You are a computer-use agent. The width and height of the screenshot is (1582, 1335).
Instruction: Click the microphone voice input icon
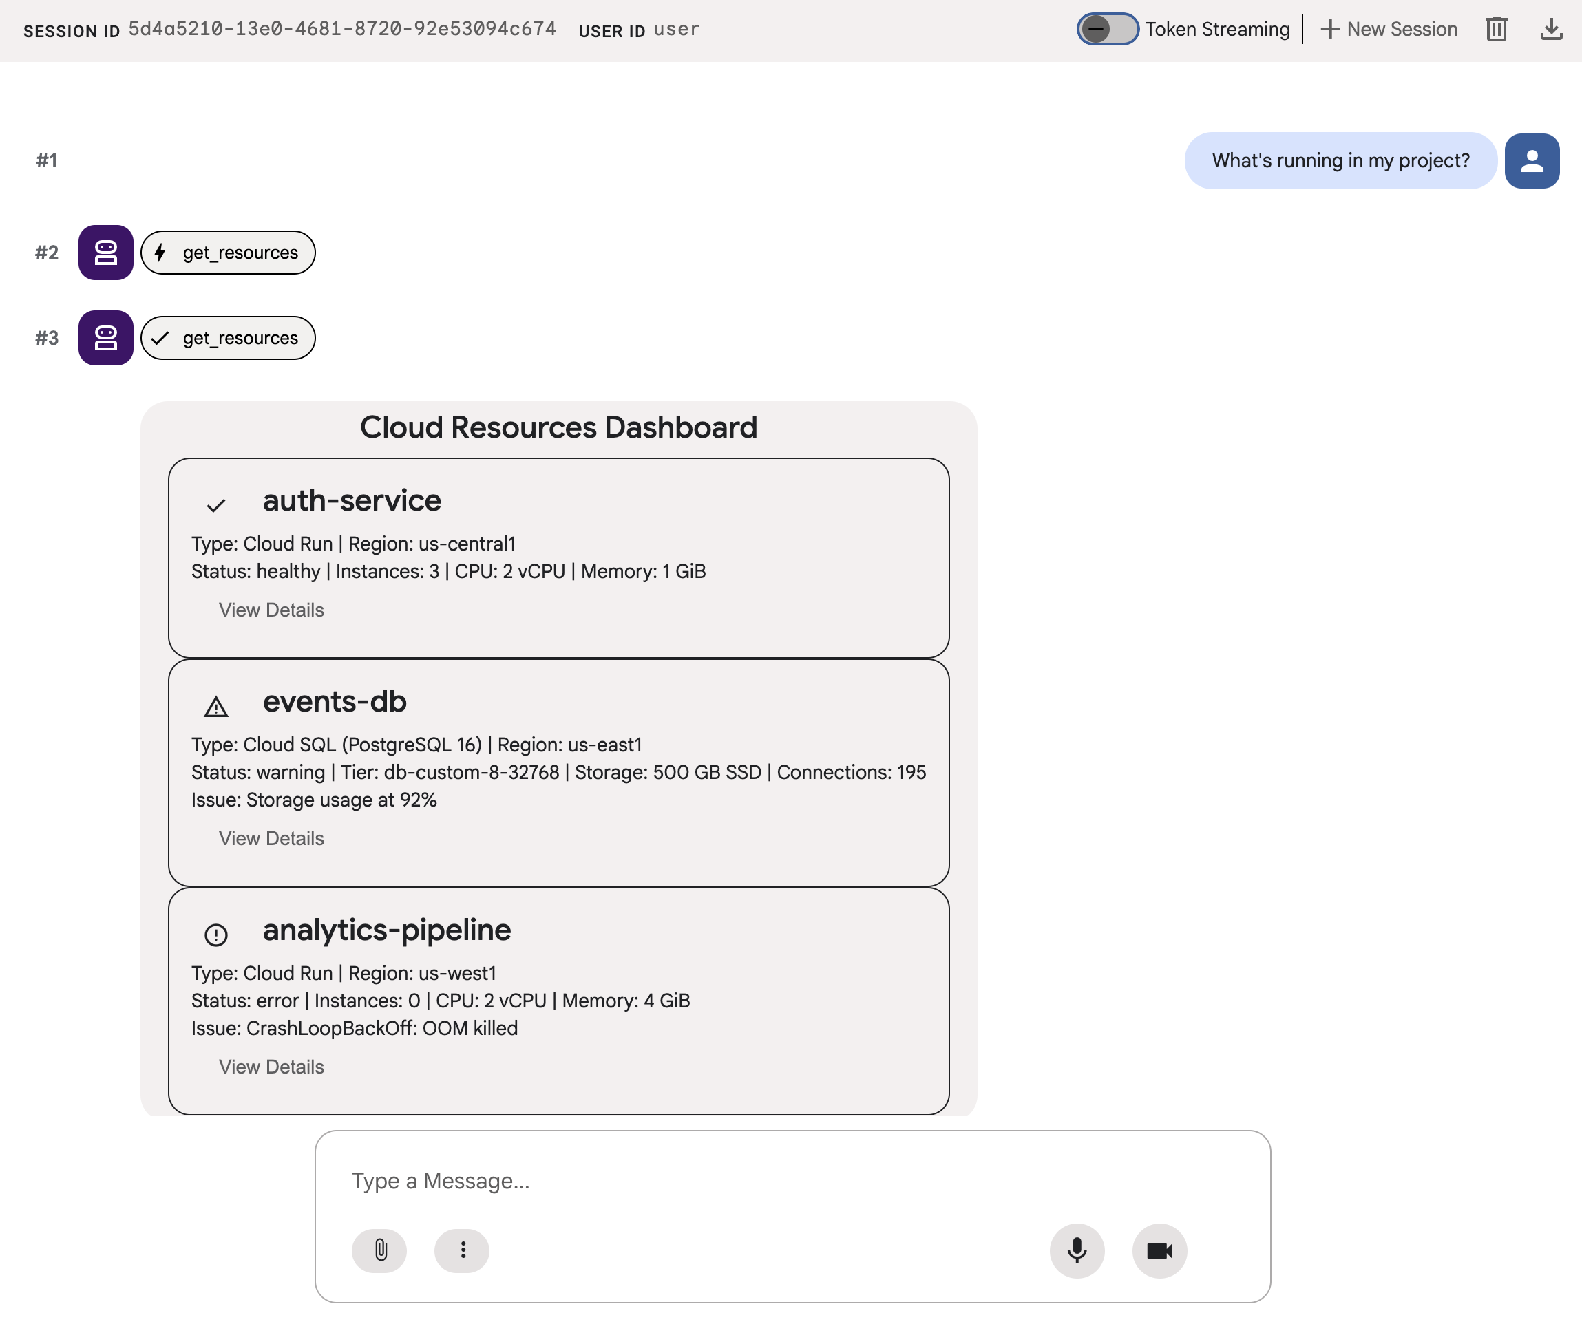[x=1077, y=1250]
